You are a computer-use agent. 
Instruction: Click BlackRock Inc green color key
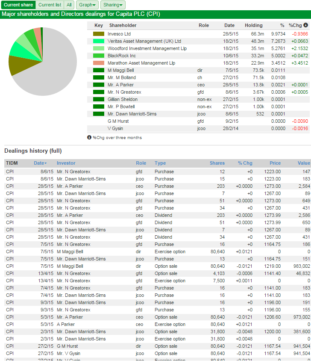point(99,56)
